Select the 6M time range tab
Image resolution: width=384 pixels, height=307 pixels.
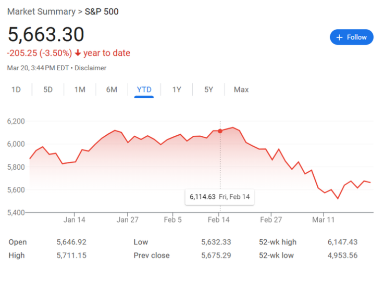click(x=112, y=89)
